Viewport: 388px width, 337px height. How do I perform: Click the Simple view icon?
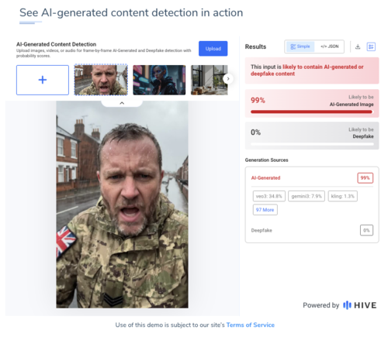pyautogui.click(x=293, y=46)
